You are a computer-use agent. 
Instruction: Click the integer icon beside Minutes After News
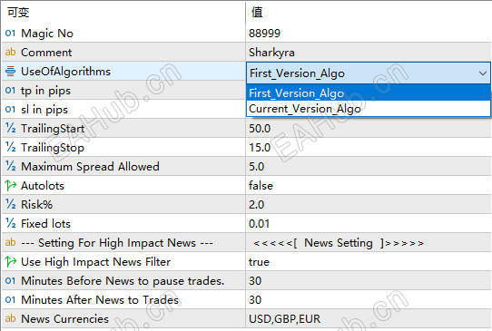pos(10,299)
